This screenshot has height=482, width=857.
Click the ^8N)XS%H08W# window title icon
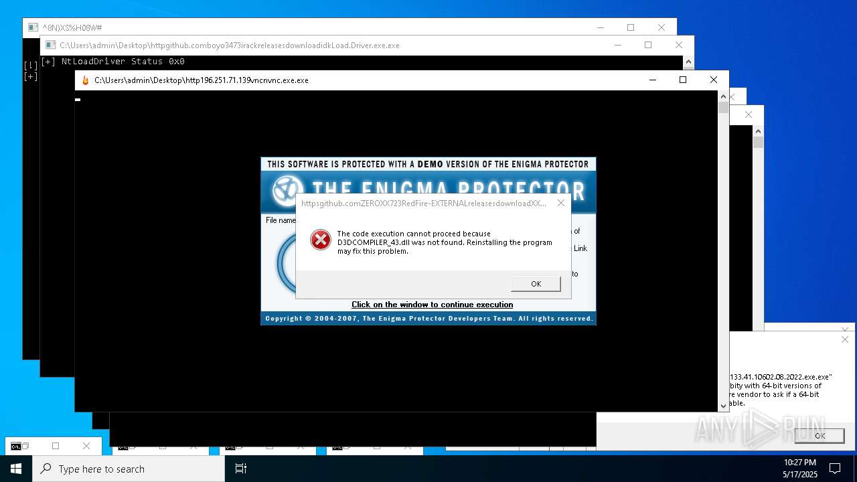coord(33,27)
